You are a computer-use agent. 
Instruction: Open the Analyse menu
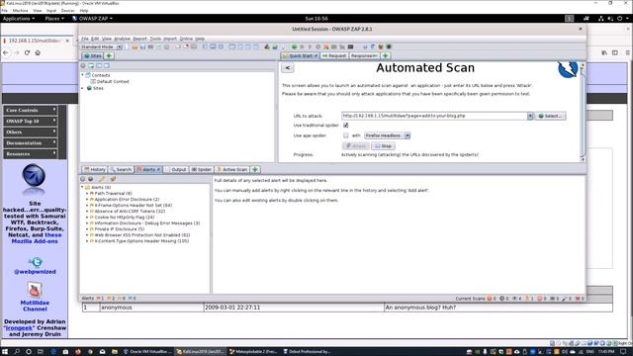[x=122, y=39]
